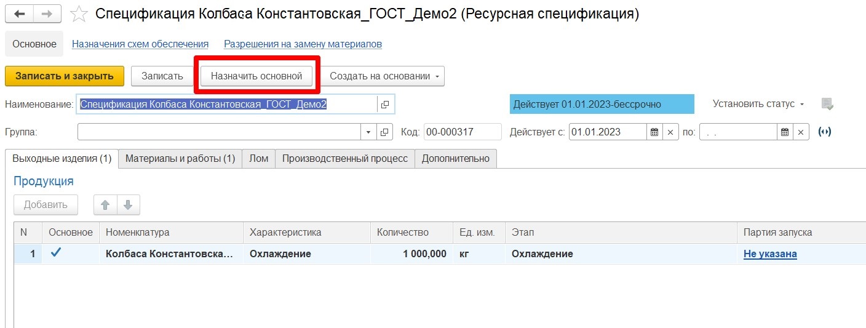
Task: Expand the Создать на основании dropdown
Action: click(x=385, y=76)
